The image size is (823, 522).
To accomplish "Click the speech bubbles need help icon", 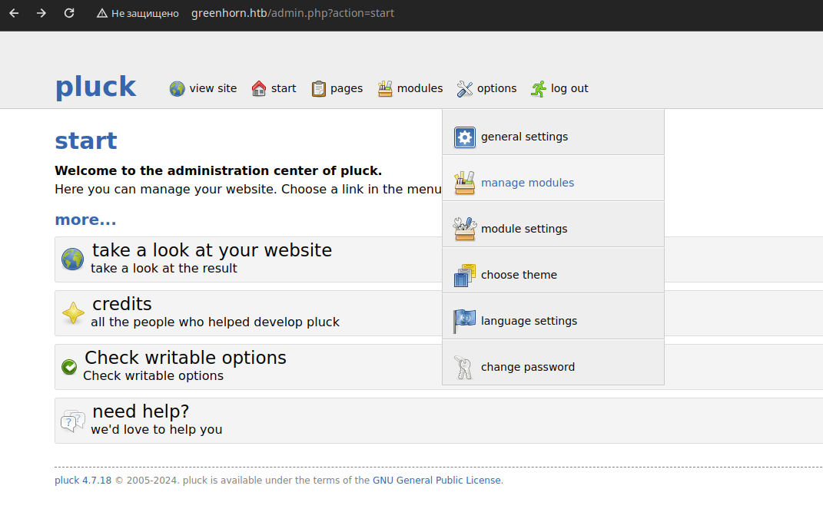I will (73, 421).
